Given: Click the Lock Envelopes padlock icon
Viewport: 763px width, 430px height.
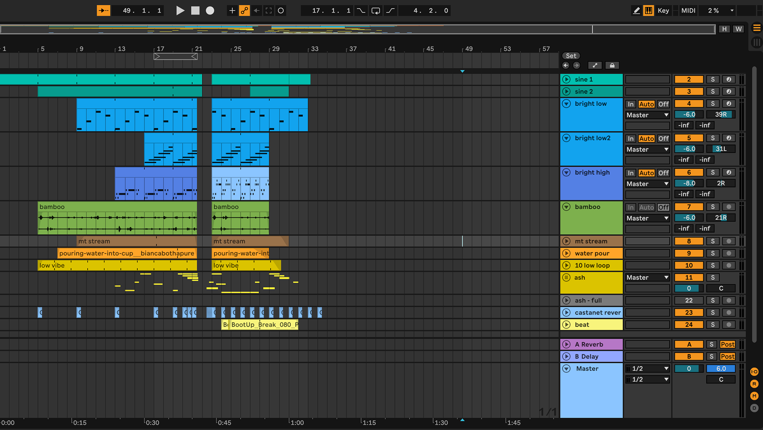Looking at the screenshot, I should click(x=612, y=66).
